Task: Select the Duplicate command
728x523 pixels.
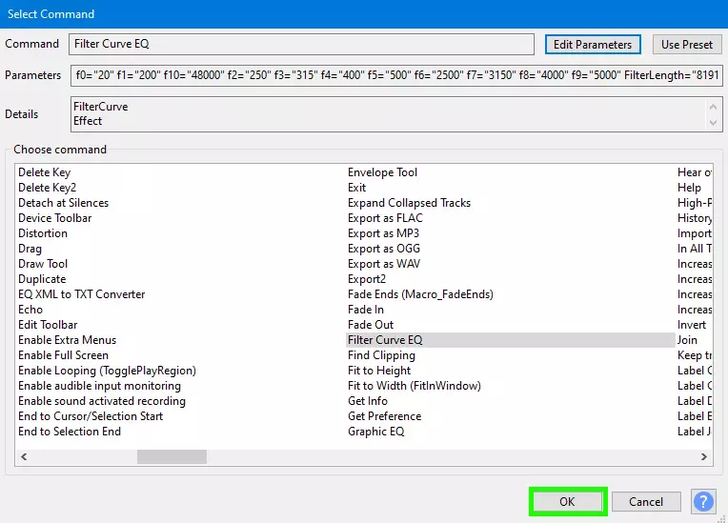Action: (x=42, y=279)
